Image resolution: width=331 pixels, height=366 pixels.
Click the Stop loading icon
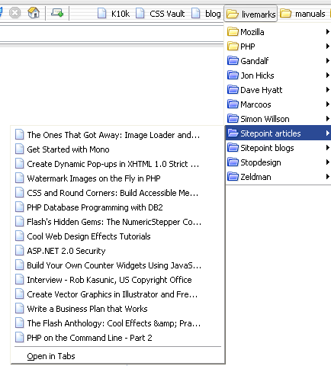pyautogui.click(x=14, y=12)
